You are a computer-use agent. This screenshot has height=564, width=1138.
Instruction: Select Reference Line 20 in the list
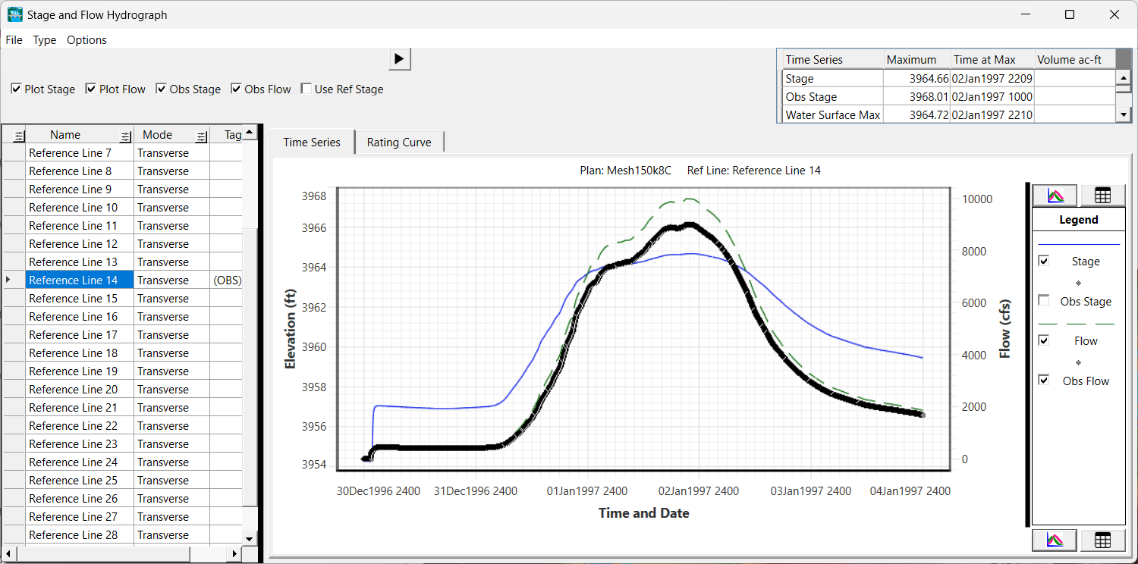pos(74,390)
